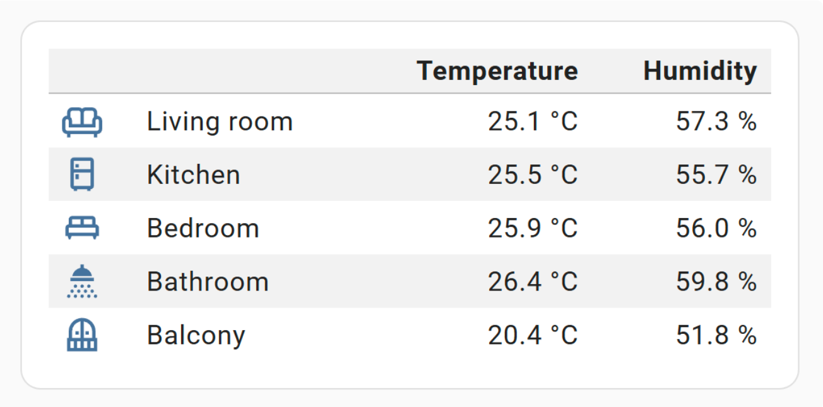Click the Balcony window icon
The width and height of the screenshot is (823, 407).
(82, 335)
